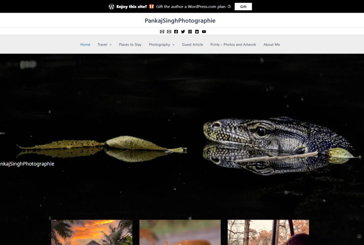
Task: Click the WordPress logo in the top banner
Action: click(x=112, y=6)
